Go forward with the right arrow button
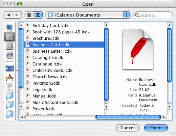Screen dimensions: 176x136 pos(17,15)
